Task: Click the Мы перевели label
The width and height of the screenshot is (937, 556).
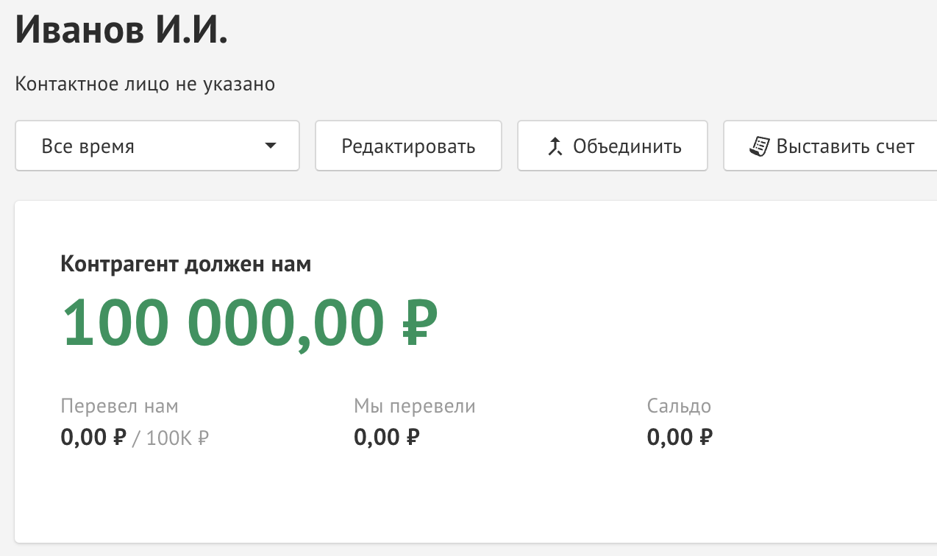Action: [415, 406]
